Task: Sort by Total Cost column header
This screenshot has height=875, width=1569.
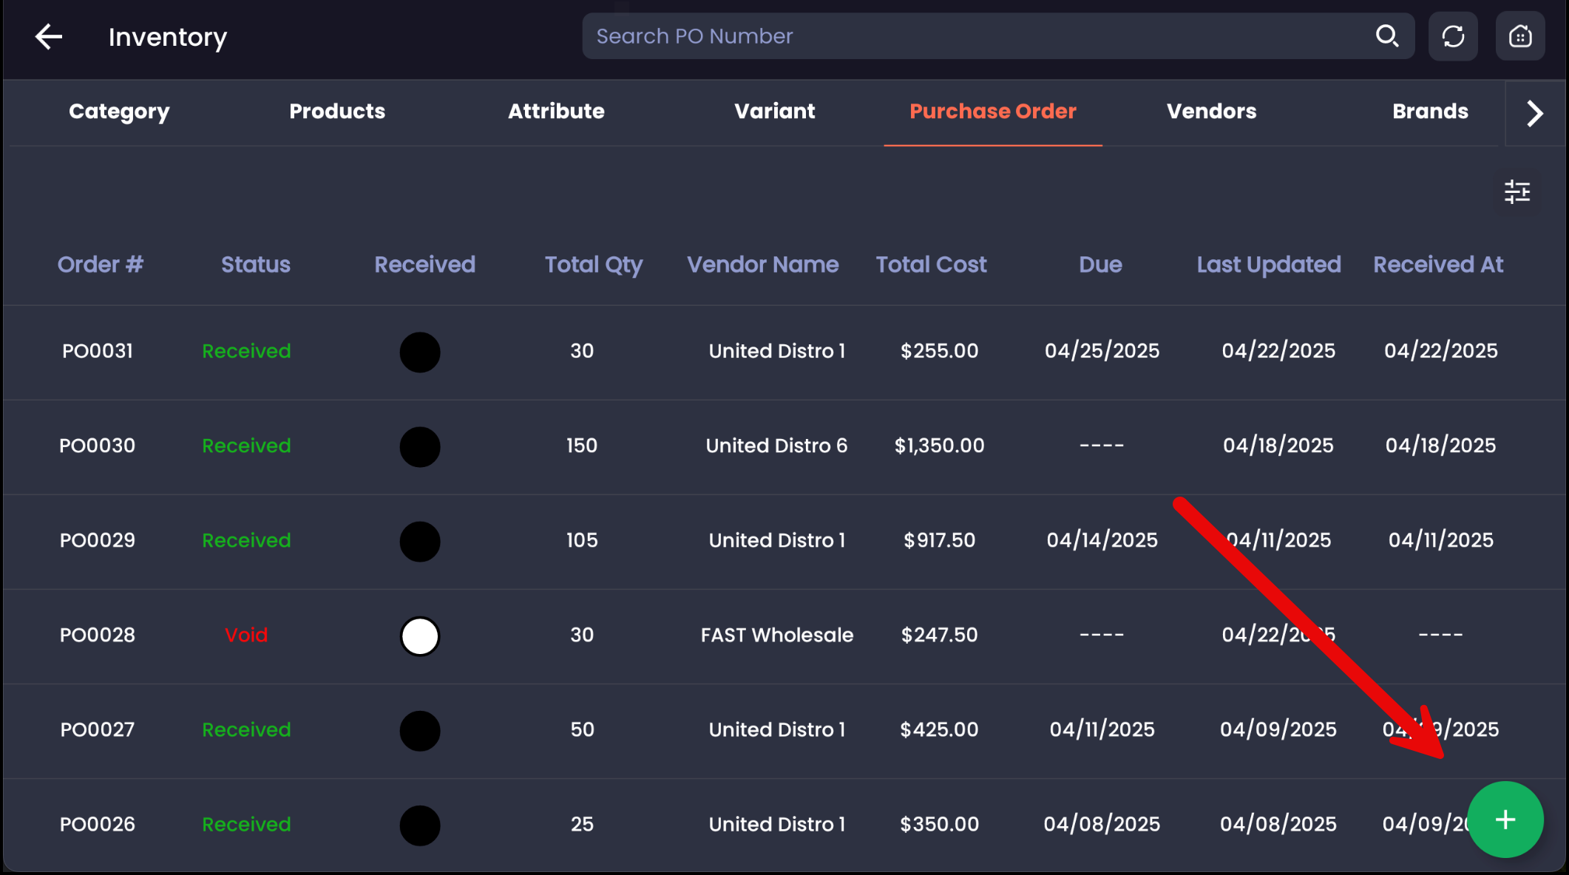Action: click(931, 265)
